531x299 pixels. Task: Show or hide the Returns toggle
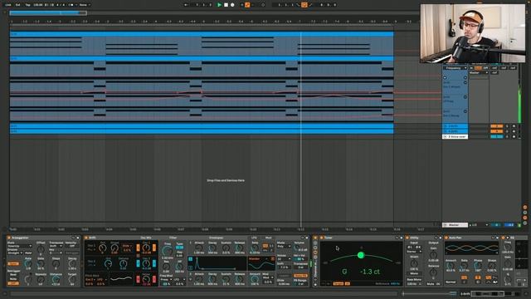525,213
